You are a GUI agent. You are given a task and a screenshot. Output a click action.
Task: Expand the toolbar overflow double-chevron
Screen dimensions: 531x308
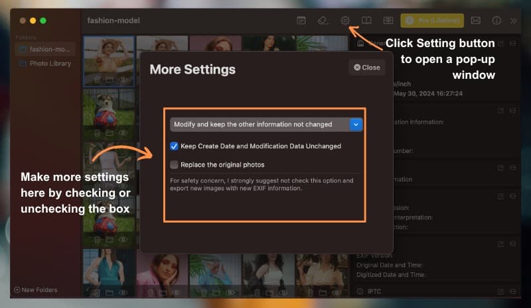pos(513,21)
